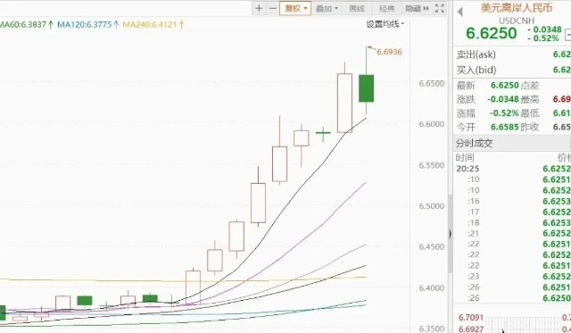Collapse the side panel with the splitter arrow

tap(451, 234)
